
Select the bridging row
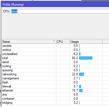click(x=55, y=103)
